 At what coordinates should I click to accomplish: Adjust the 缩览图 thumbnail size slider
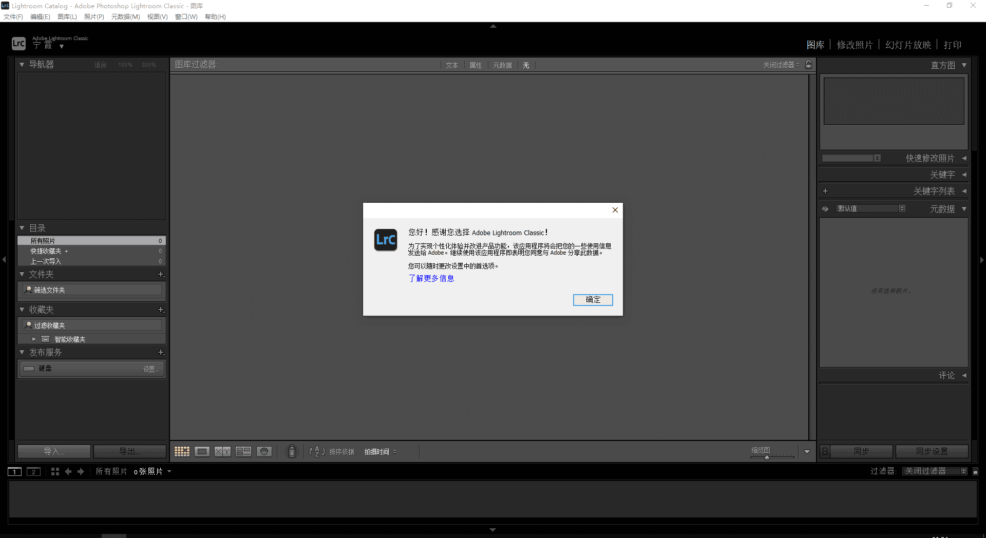coord(767,457)
